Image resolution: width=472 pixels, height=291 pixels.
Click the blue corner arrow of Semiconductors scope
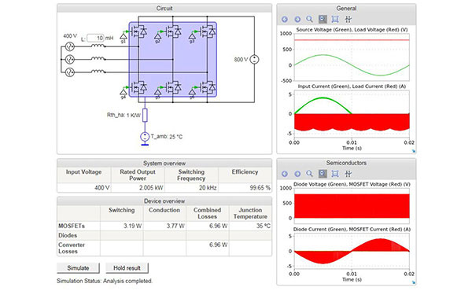coord(414,282)
